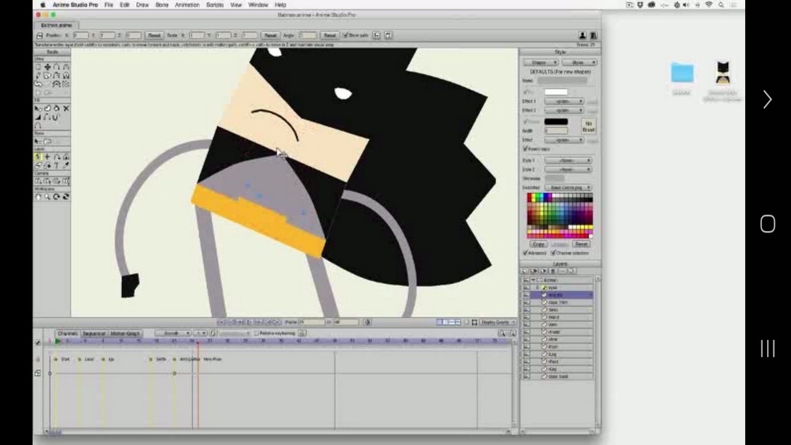The image size is (791, 445).
Task: Toggle the Show path checkbox
Action: 345,35
